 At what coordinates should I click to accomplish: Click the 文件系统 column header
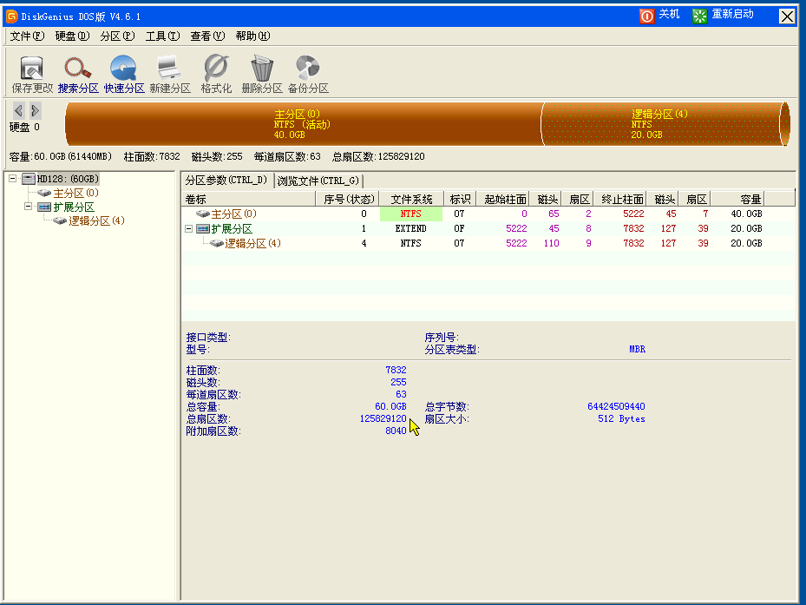(412, 199)
